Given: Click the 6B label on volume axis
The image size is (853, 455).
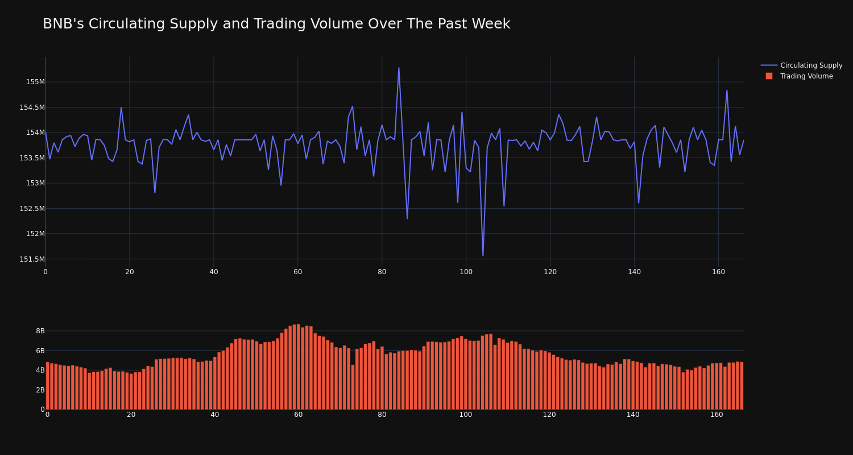Looking at the screenshot, I should point(40,351).
